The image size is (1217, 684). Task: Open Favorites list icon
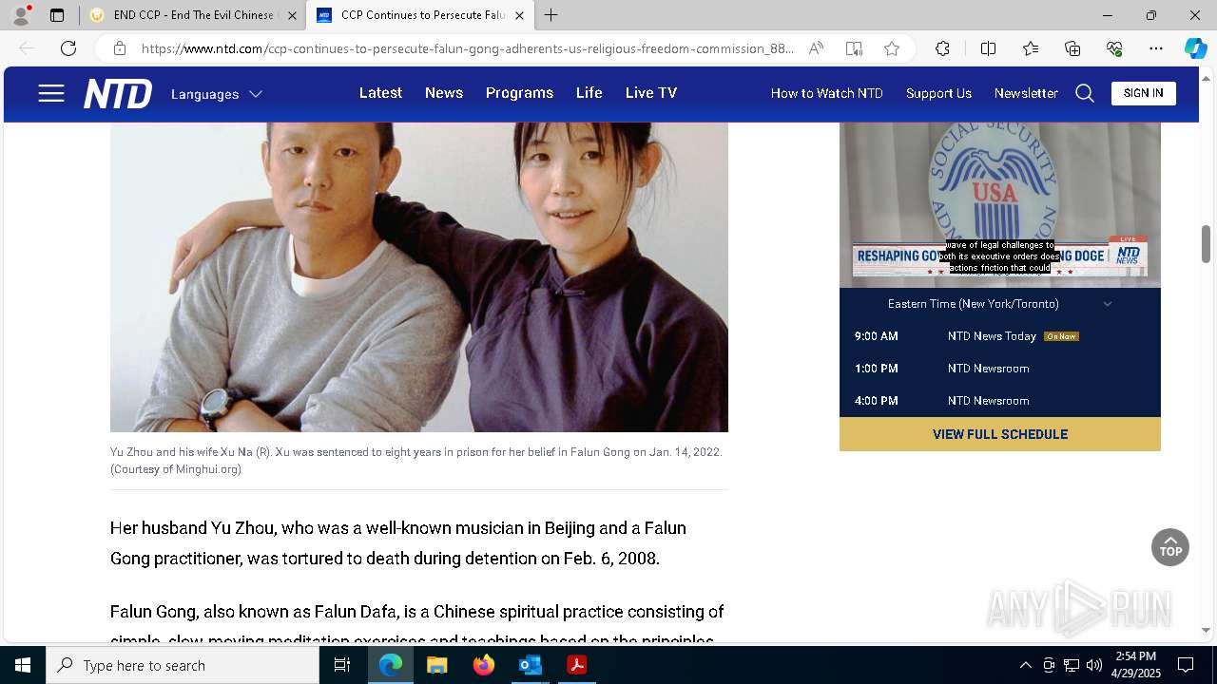(x=1031, y=48)
